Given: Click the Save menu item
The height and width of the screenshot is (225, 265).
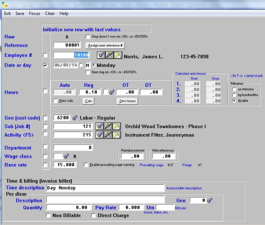Looking at the screenshot, I should pyautogui.click(x=20, y=13).
